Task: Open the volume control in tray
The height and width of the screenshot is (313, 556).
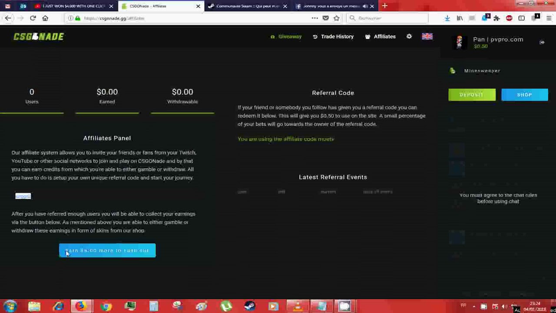Action: pyautogui.click(x=504, y=306)
